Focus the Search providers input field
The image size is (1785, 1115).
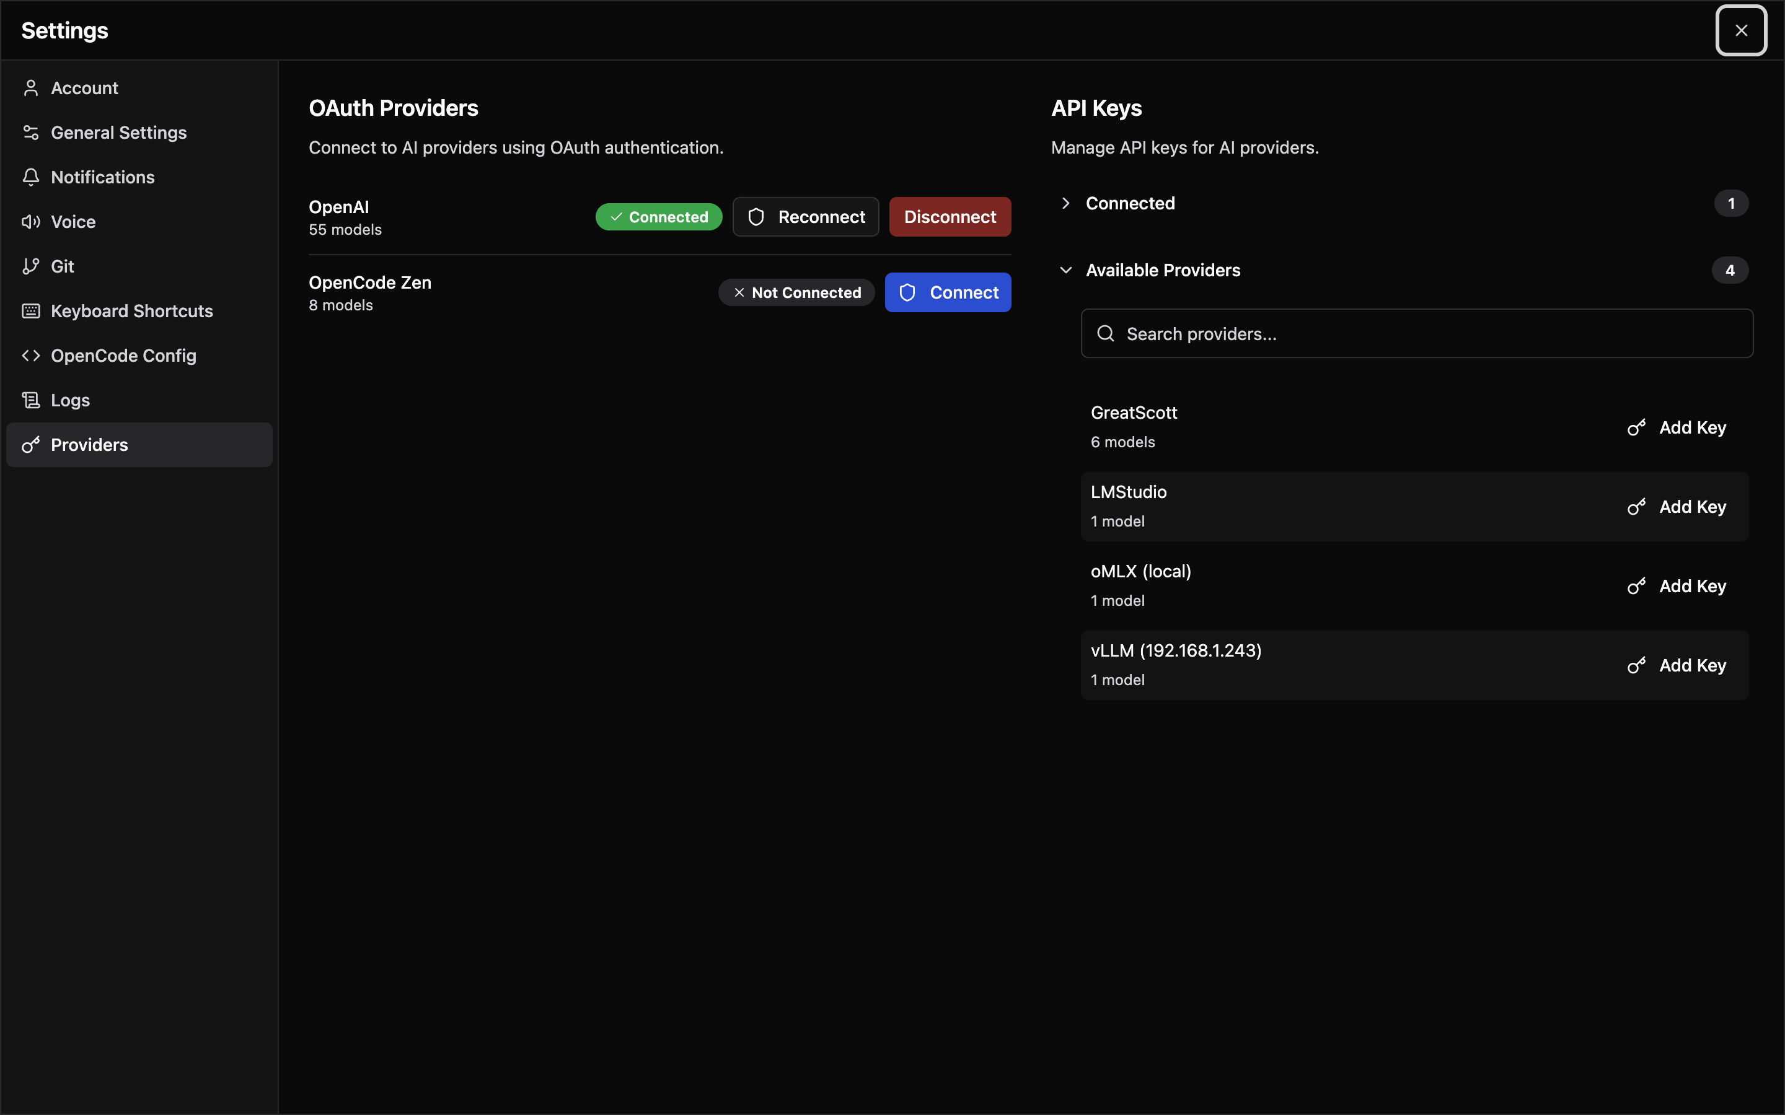[1416, 333]
